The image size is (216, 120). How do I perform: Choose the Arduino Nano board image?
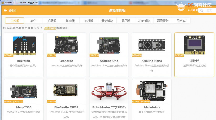(152, 45)
